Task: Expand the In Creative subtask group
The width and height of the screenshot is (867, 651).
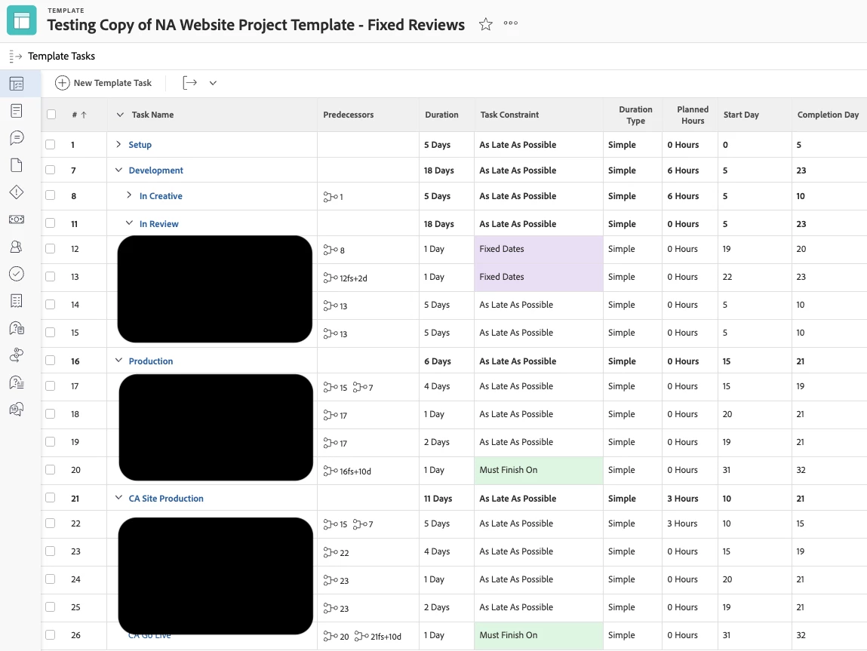Action: pyautogui.click(x=129, y=195)
